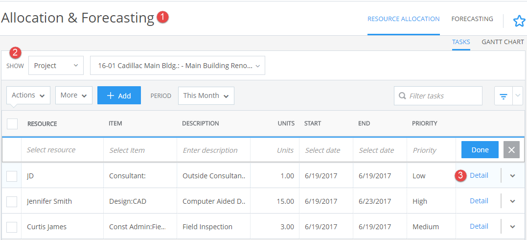The height and width of the screenshot is (240, 527).
Task: Click the End Select date field
Action: pos(380,150)
